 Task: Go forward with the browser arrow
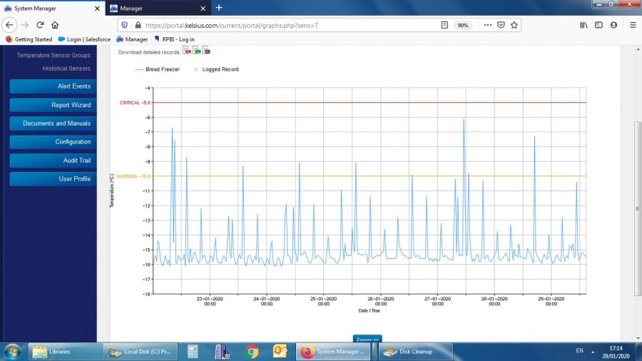tap(24, 25)
